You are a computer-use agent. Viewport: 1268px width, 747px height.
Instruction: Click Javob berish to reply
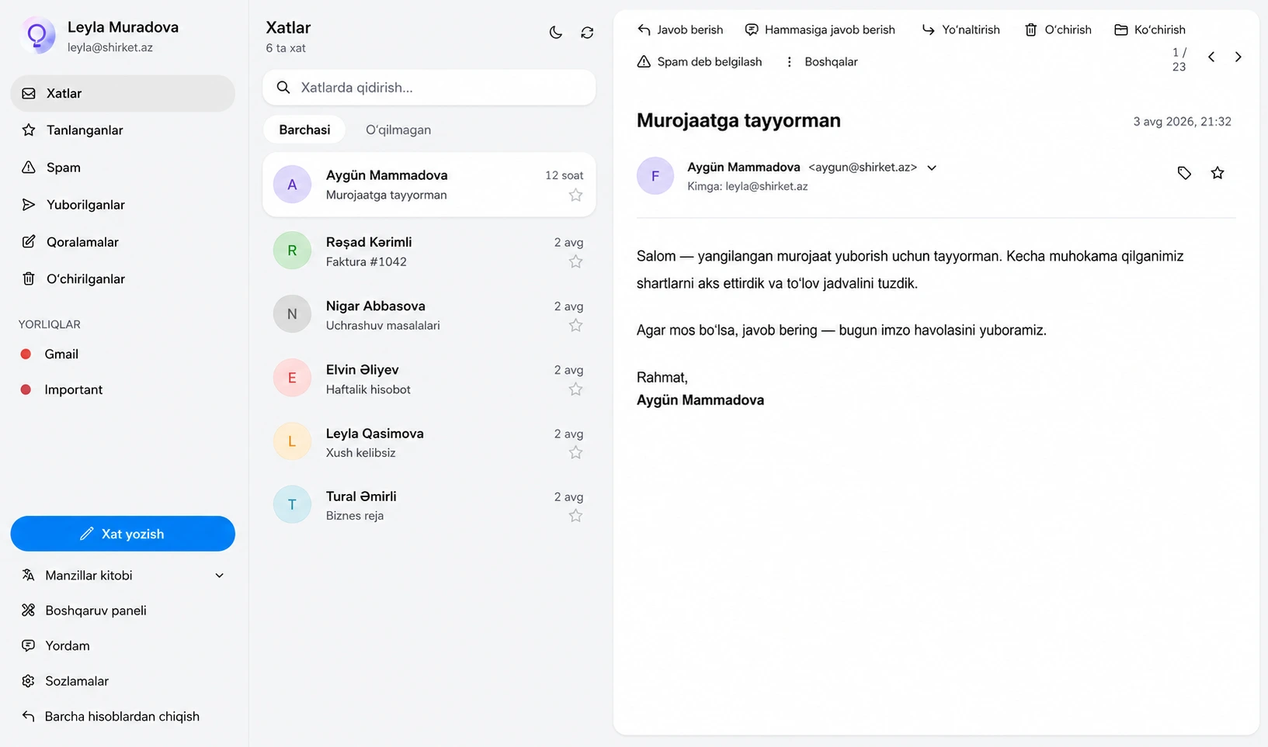[x=680, y=29]
